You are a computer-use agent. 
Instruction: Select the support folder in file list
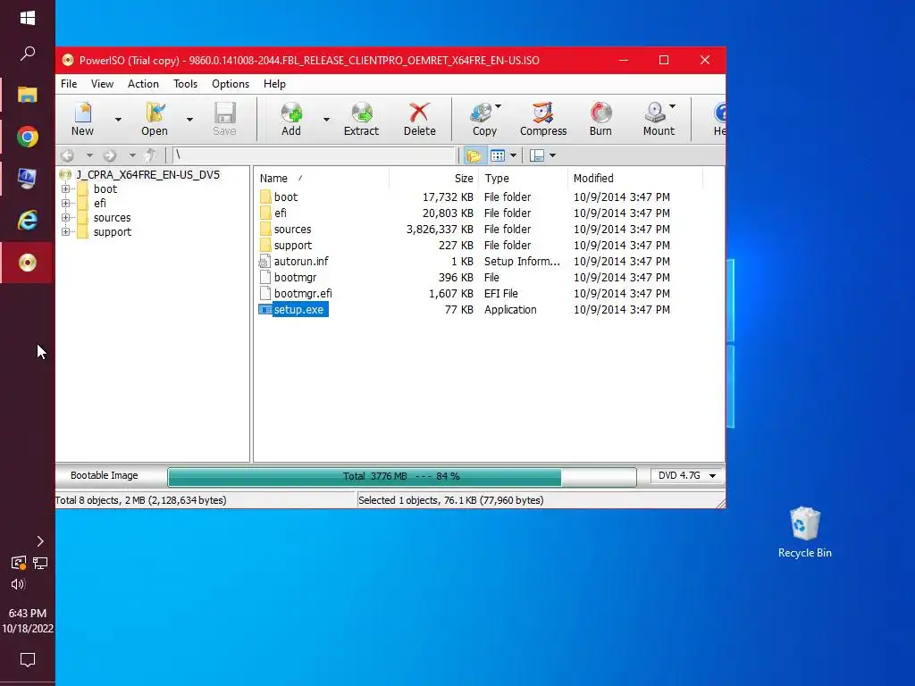pos(293,246)
